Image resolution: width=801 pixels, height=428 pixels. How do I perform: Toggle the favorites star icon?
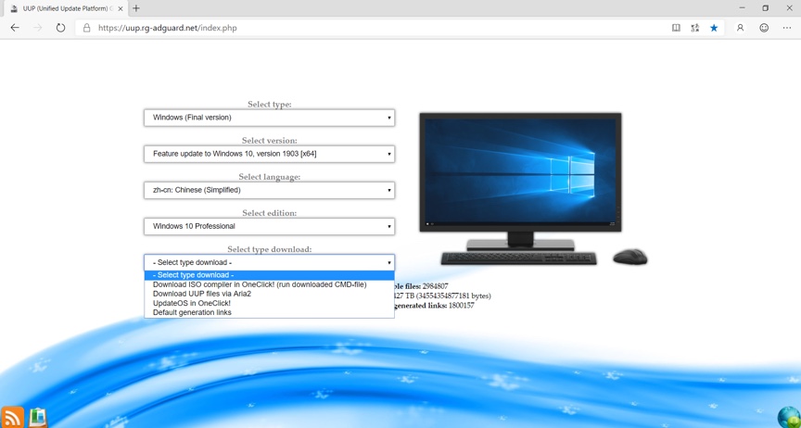pos(714,28)
